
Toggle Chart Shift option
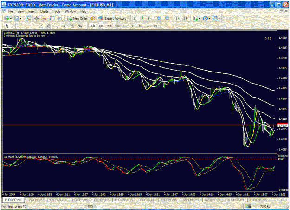tap(186, 18)
